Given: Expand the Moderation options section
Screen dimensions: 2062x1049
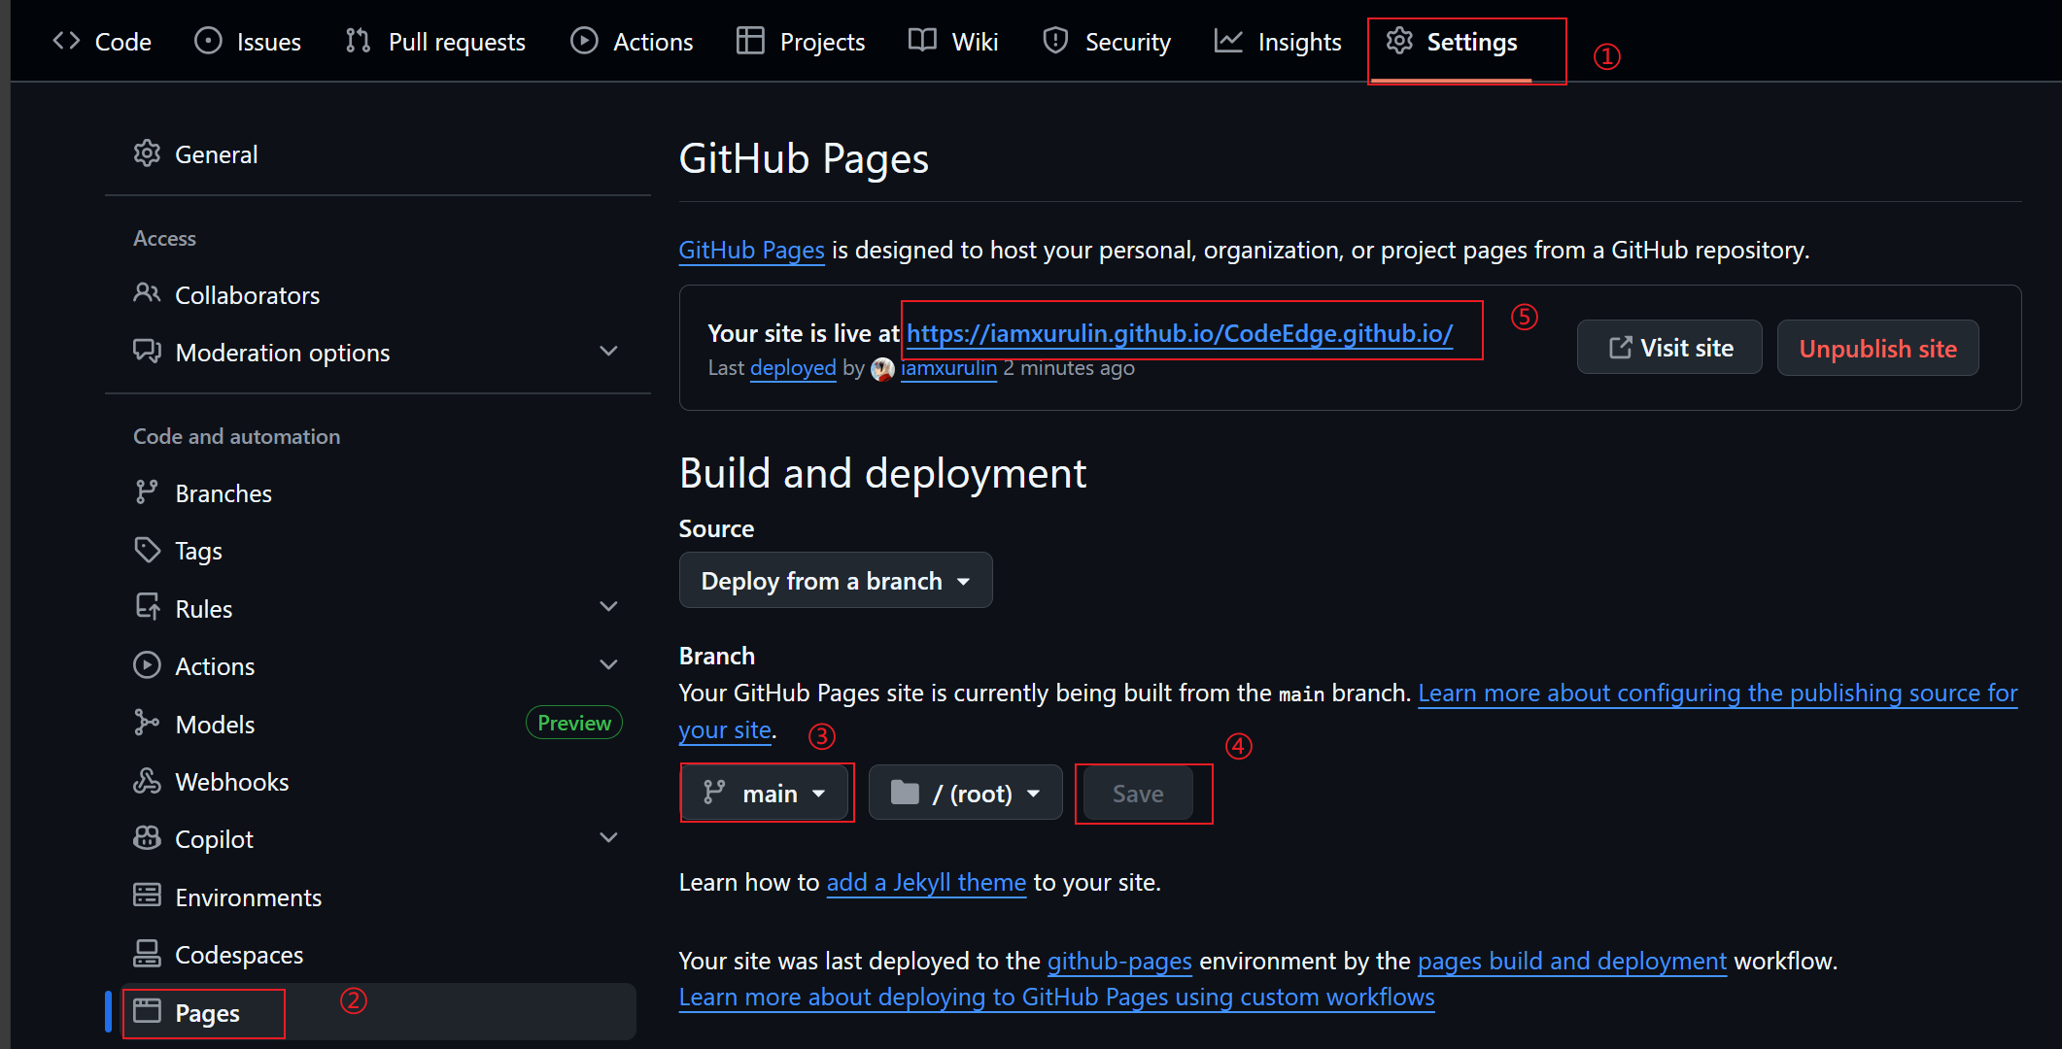Looking at the screenshot, I should click(x=608, y=352).
